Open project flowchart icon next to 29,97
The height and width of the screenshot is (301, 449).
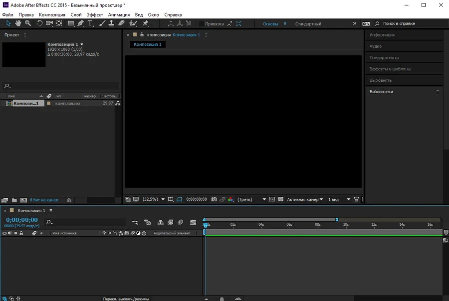[118, 103]
